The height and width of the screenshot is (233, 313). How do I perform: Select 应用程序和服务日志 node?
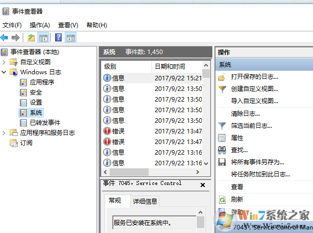(x=48, y=132)
